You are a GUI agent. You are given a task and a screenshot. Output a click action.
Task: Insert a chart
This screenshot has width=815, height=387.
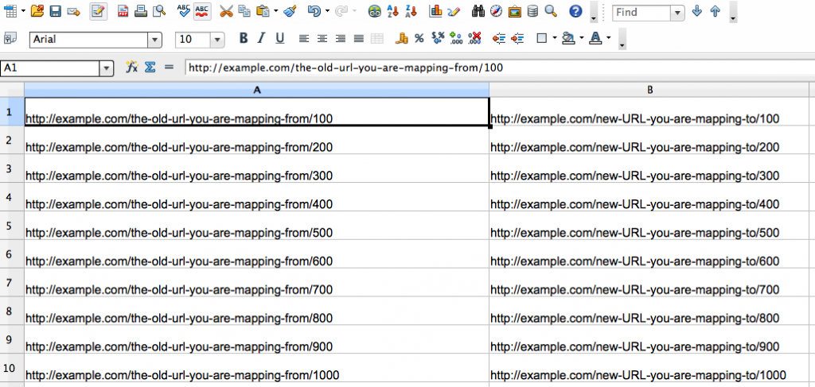tap(435, 11)
